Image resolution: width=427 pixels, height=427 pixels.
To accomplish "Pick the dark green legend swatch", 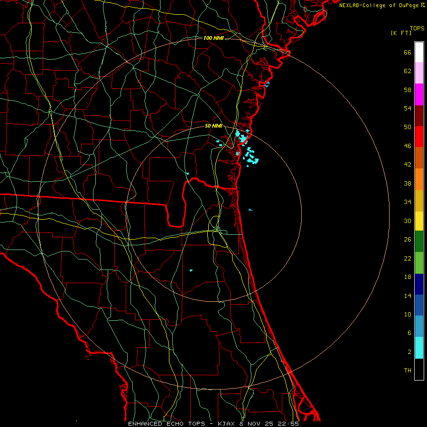I will coord(419,241).
